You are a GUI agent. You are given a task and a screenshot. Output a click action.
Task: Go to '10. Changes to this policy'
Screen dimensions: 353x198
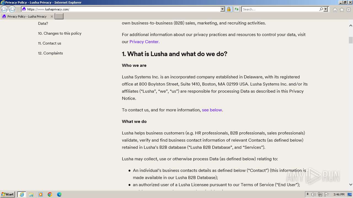click(x=60, y=33)
